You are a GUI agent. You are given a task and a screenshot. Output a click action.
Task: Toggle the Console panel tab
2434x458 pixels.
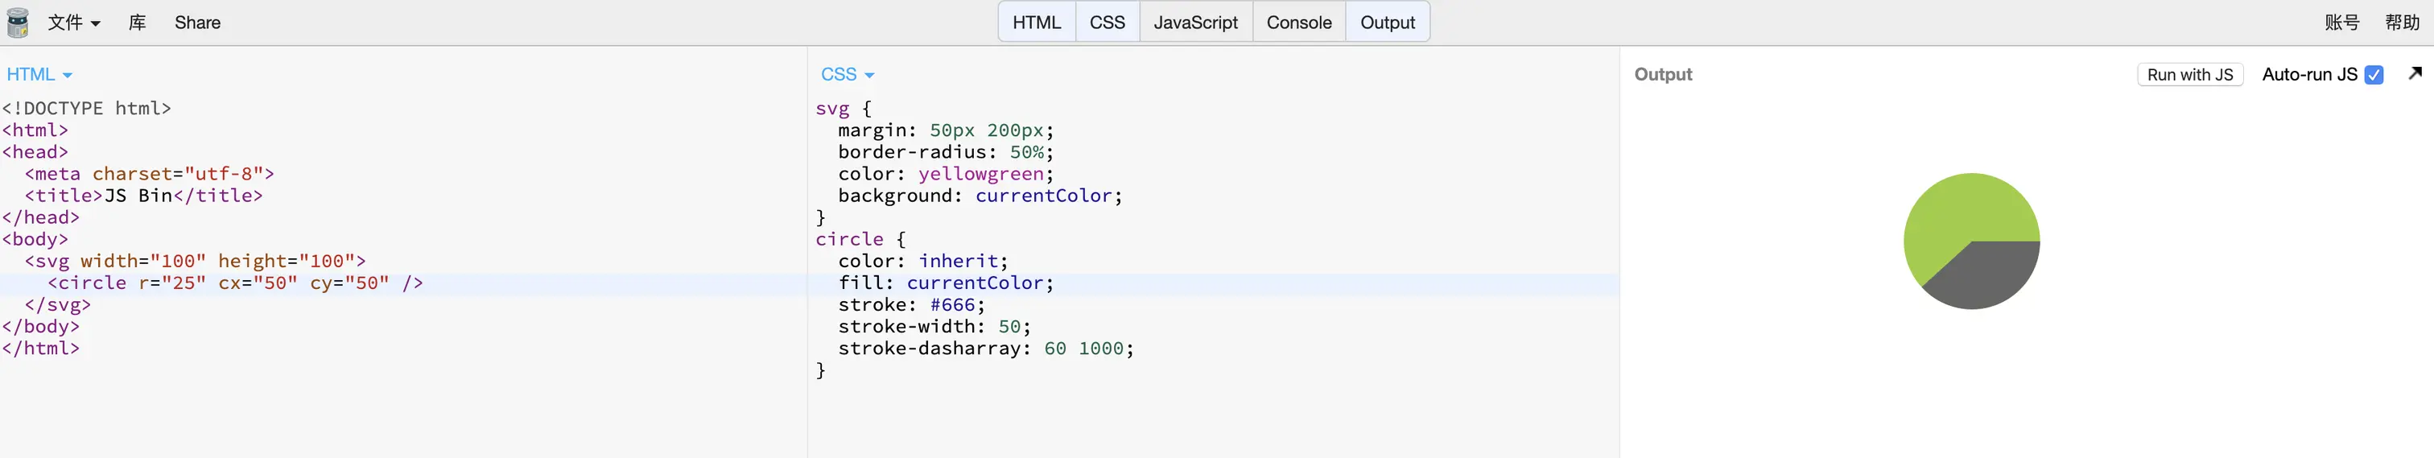(1299, 23)
